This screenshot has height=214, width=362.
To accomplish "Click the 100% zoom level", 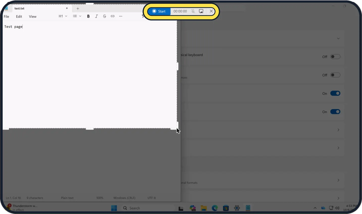I will pyautogui.click(x=100, y=198).
